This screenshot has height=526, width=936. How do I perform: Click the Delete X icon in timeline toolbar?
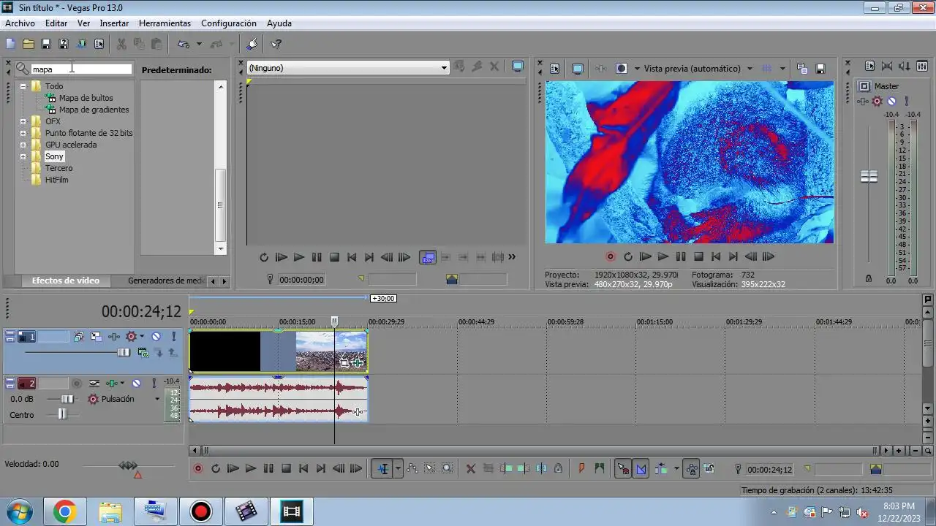[471, 469]
